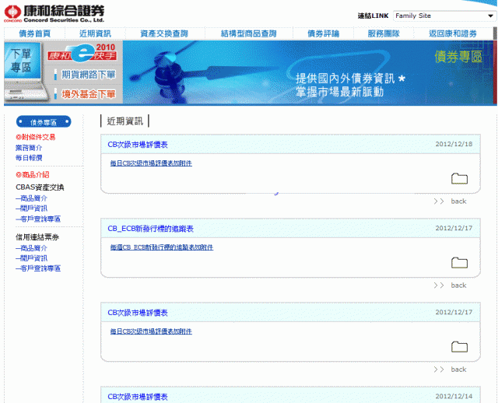Open 每日CB次級市場評價表 attachment link dated 2012/12/17

[151, 331]
